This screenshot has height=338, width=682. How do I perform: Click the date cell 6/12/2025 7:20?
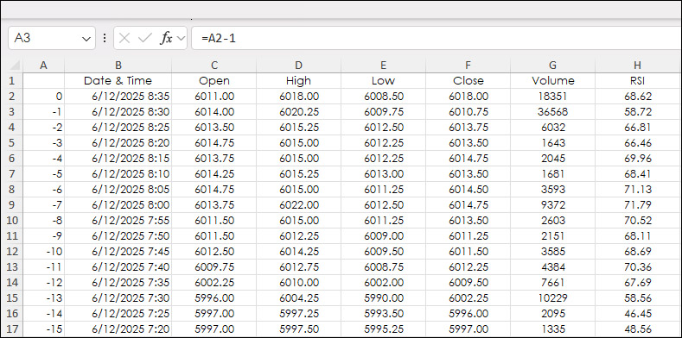118,329
